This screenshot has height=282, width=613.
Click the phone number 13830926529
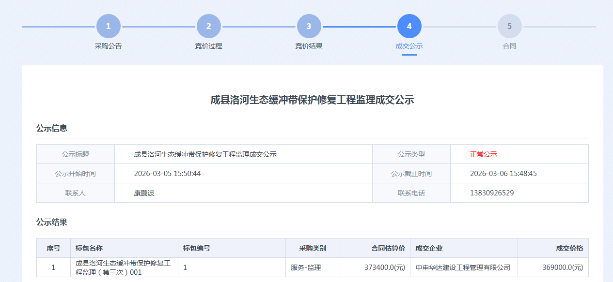click(492, 193)
